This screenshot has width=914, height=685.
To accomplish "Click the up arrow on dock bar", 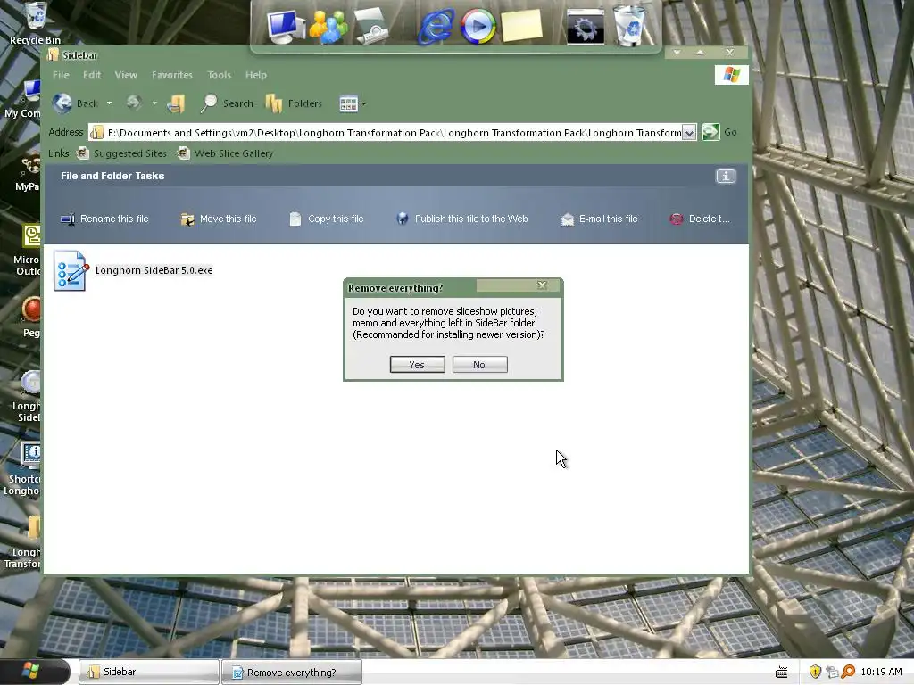I will [700, 53].
